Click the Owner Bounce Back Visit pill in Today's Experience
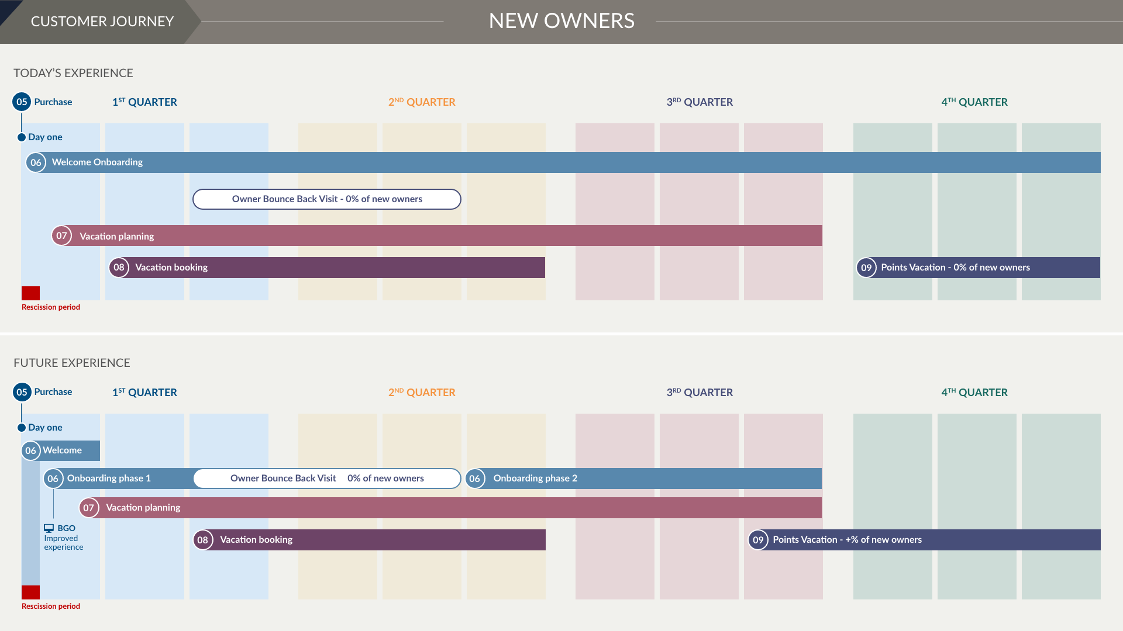The width and height of the screenshot is (1123, 631). [x=326, y=199]
